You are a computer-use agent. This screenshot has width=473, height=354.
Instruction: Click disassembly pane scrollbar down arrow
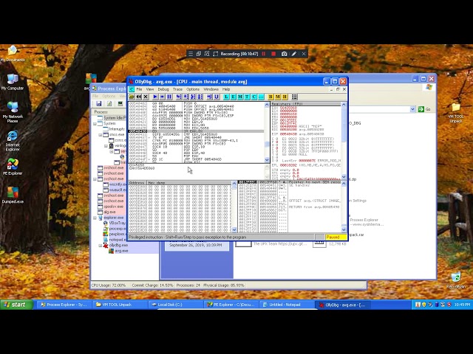tap(267, 160)
